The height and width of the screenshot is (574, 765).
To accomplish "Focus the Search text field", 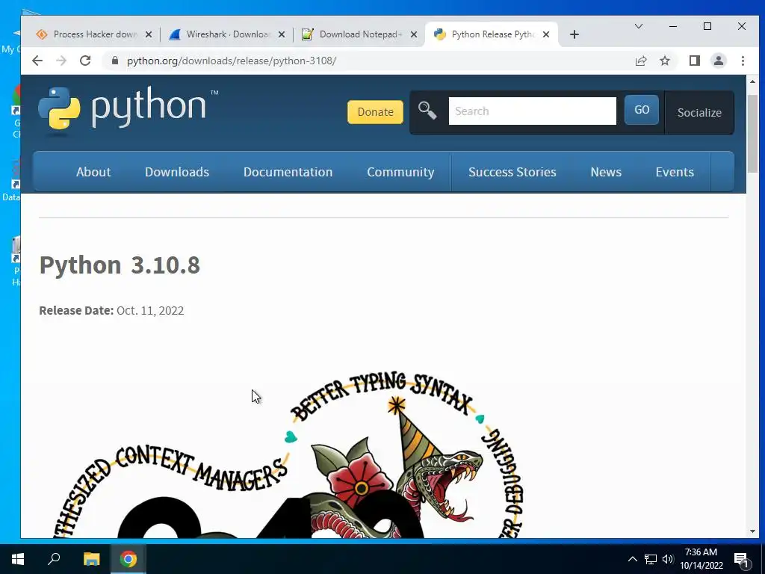I will 532,111.
